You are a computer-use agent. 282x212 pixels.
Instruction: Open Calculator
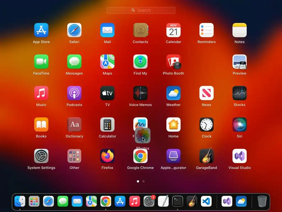point(107,124)
